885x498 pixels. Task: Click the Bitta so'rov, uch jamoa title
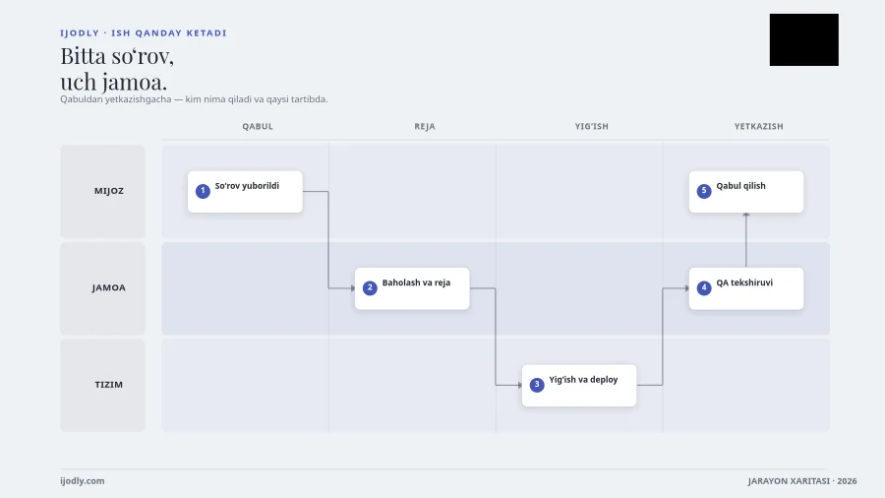coord(117,69)
